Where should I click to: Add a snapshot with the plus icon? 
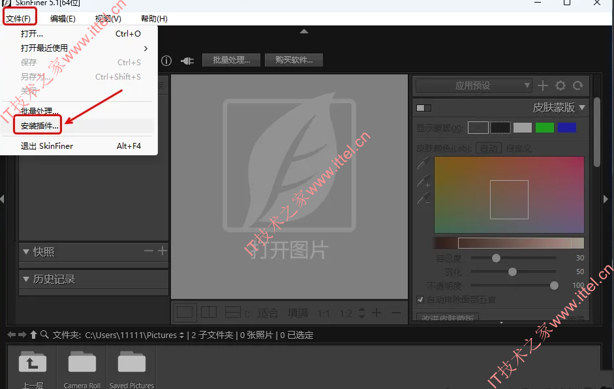pos(162,251)
